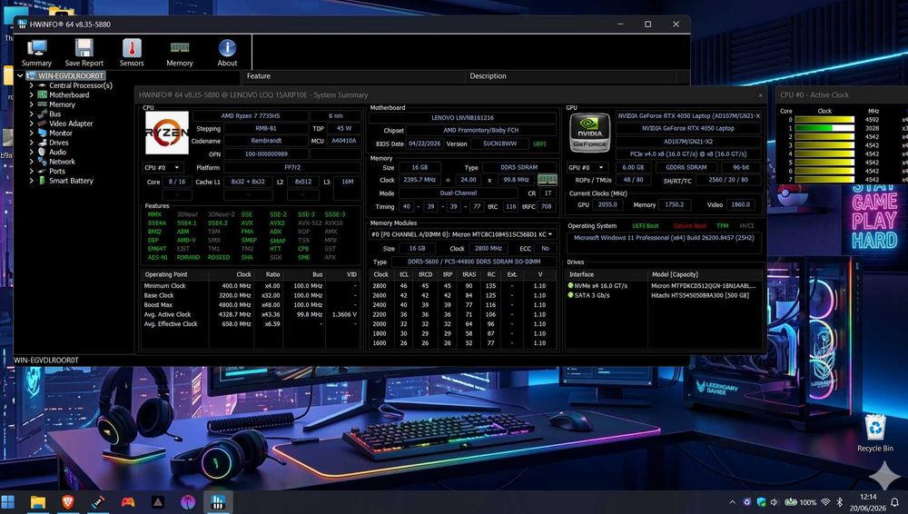Expand the Monitor tree node
The width and height of the screenshot is (908, 514).
tap(31, 133)
